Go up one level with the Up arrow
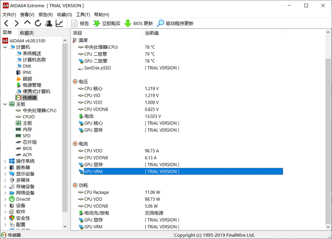 point(27,24)
